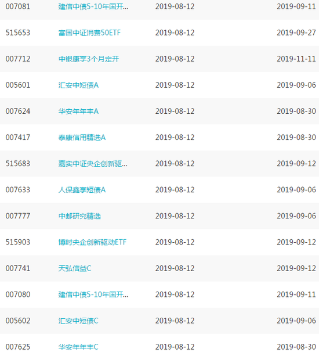Click fund code 515903
Viewport: 319px width, 356px height.
(x=18, y=242)
